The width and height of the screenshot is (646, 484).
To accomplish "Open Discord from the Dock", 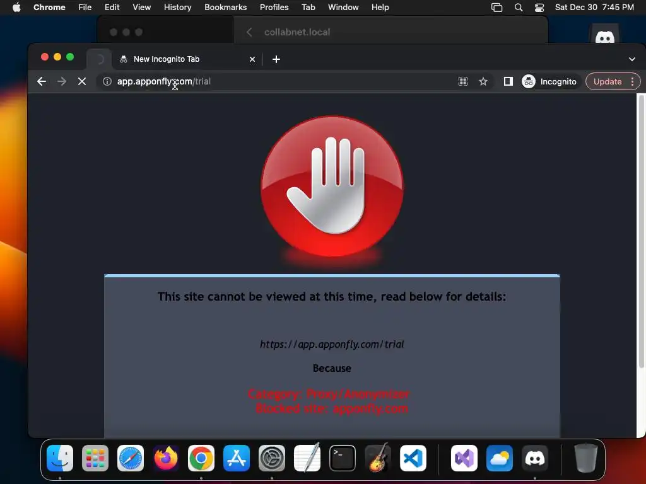I will [x=535, y=458].
